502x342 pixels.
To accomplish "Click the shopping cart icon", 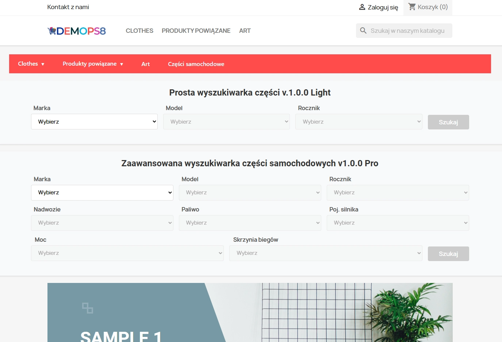I will coord(412,7).
